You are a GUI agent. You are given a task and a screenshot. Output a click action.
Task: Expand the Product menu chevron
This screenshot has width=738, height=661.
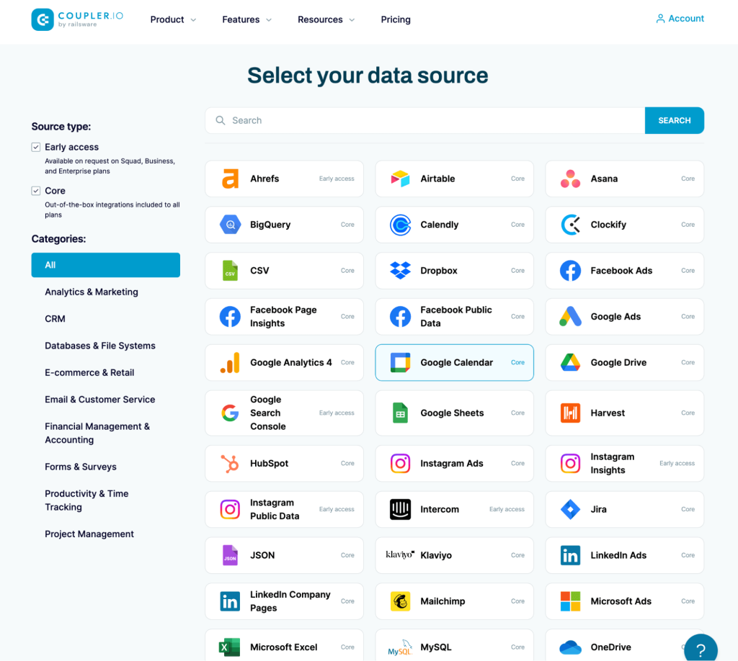[x=193, y=19]
